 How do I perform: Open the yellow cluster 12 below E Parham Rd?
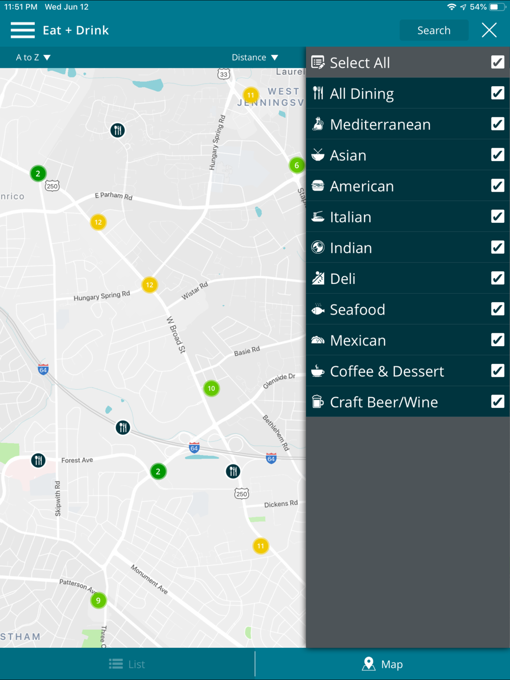click(x=98, y=222)
